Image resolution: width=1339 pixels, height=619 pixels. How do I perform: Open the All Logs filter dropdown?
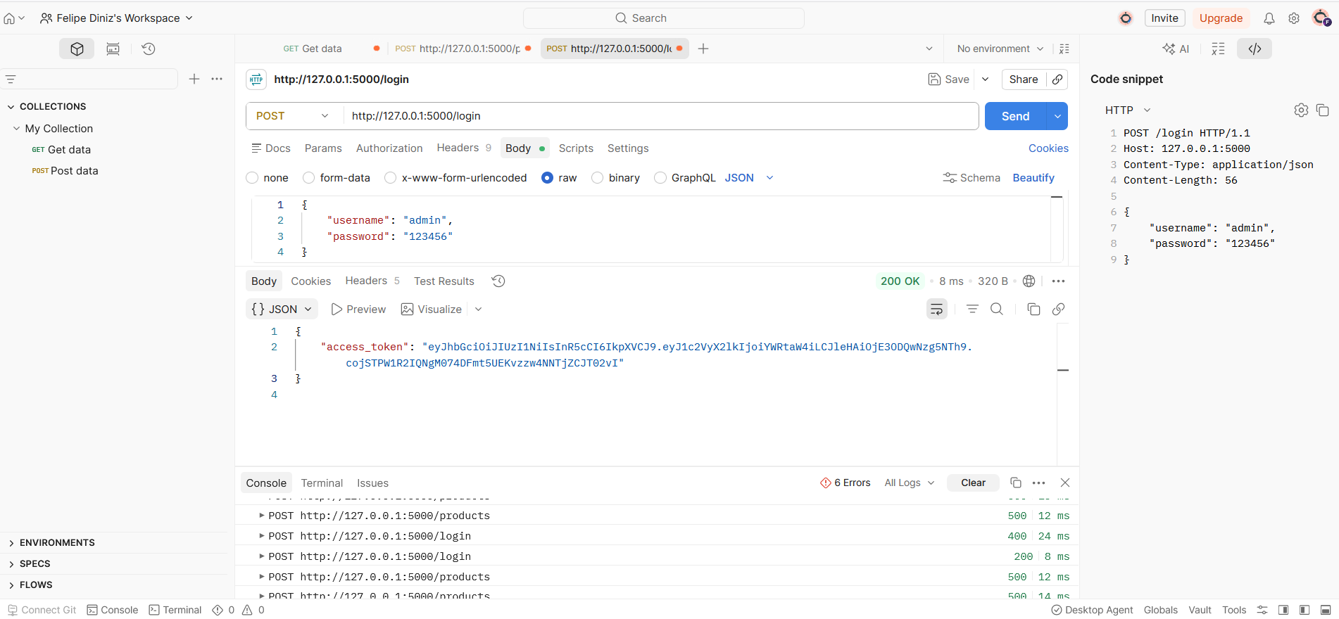pos(909,483)
